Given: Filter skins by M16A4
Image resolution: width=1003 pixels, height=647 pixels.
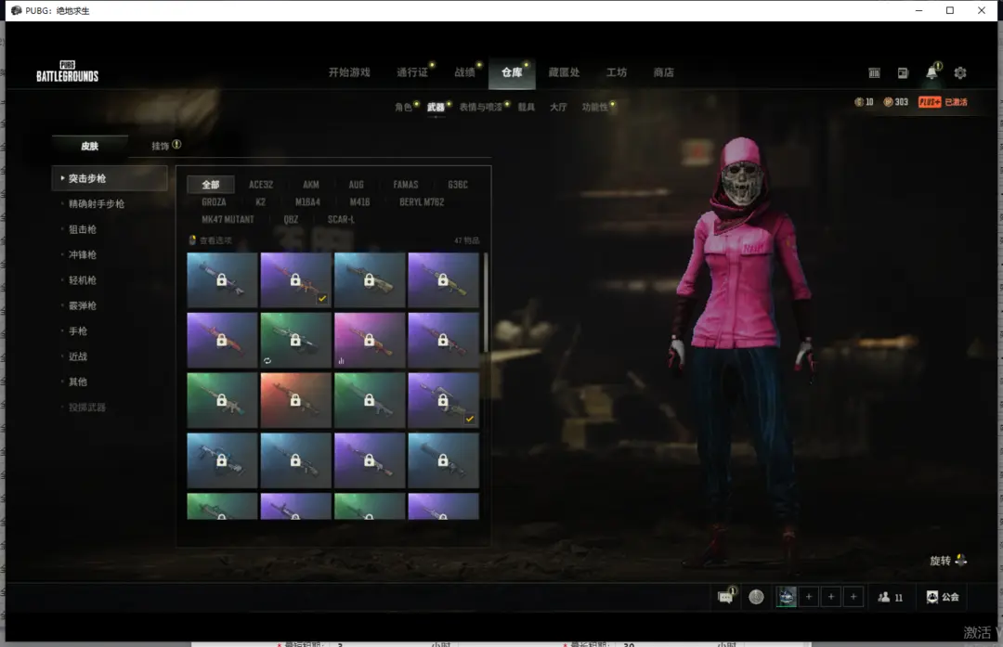Looking at the screenshot, I should click(307, 202).
